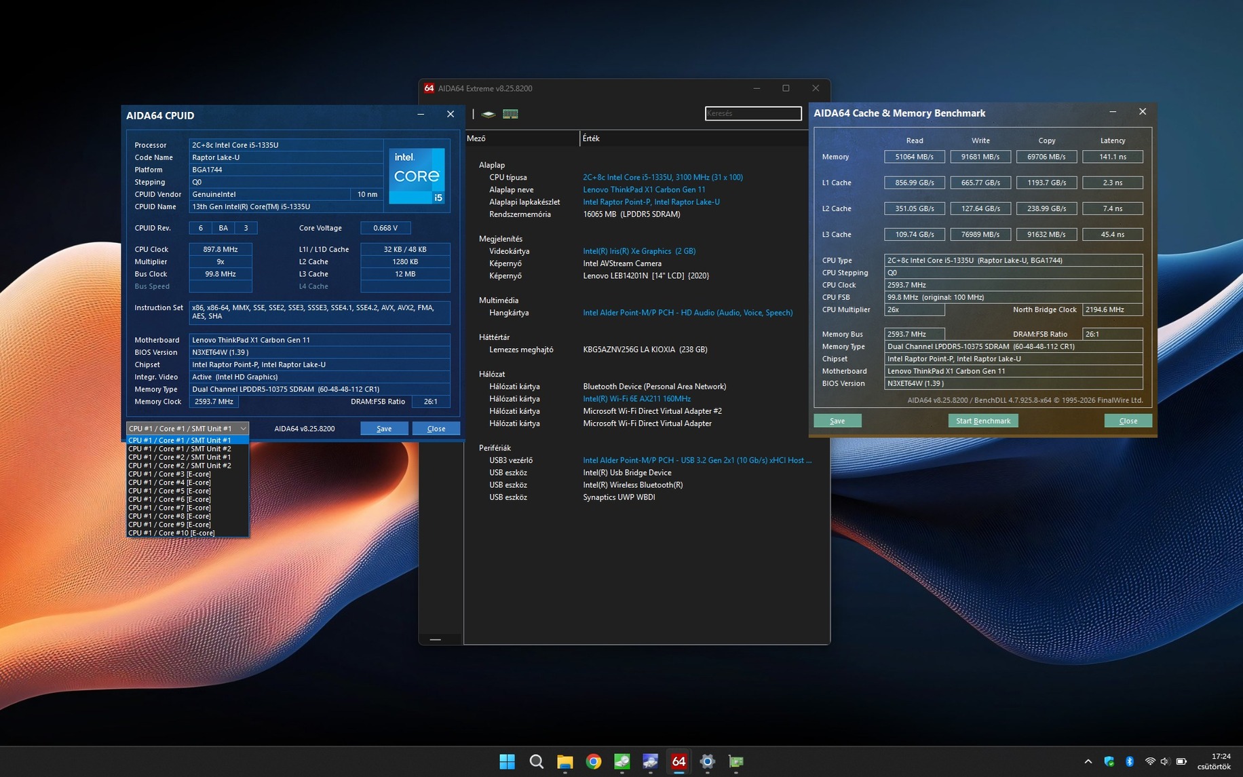Choose CPU #1 / Core #5 [E-core]

point(187,491)
